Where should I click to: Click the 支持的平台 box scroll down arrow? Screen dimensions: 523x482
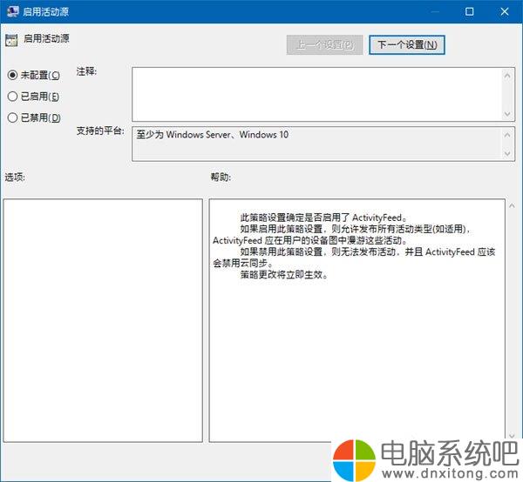tap(507, 153)
